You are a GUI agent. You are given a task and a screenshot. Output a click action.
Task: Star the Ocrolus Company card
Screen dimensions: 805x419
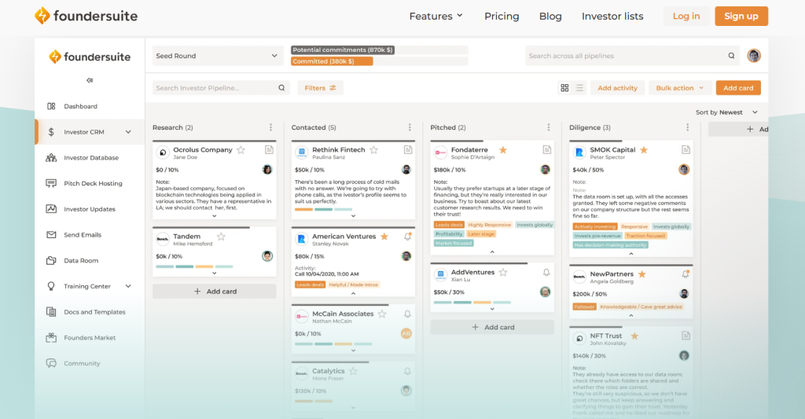click(x=241, y=149)
